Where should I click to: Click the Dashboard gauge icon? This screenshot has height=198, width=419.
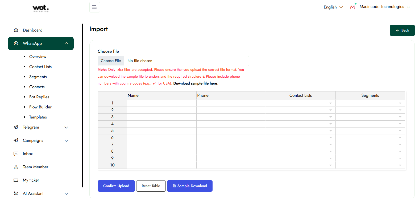16,30
